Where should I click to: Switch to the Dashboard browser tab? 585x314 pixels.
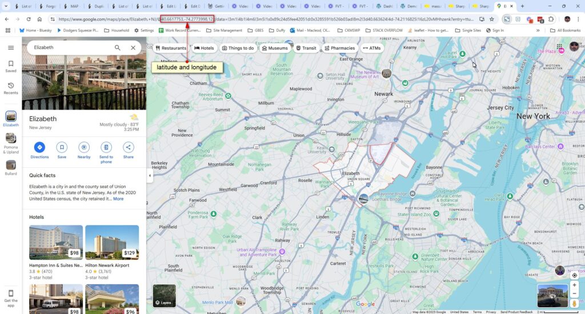click(384, 6)
